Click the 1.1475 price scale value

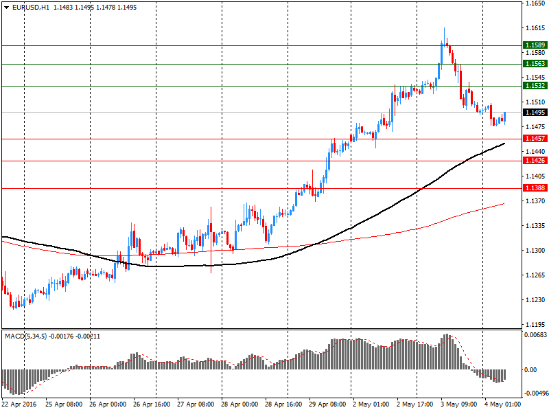[535, 127]
